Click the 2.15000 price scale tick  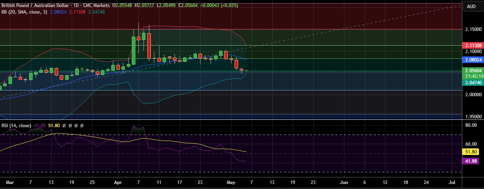[x=474, y=29]
